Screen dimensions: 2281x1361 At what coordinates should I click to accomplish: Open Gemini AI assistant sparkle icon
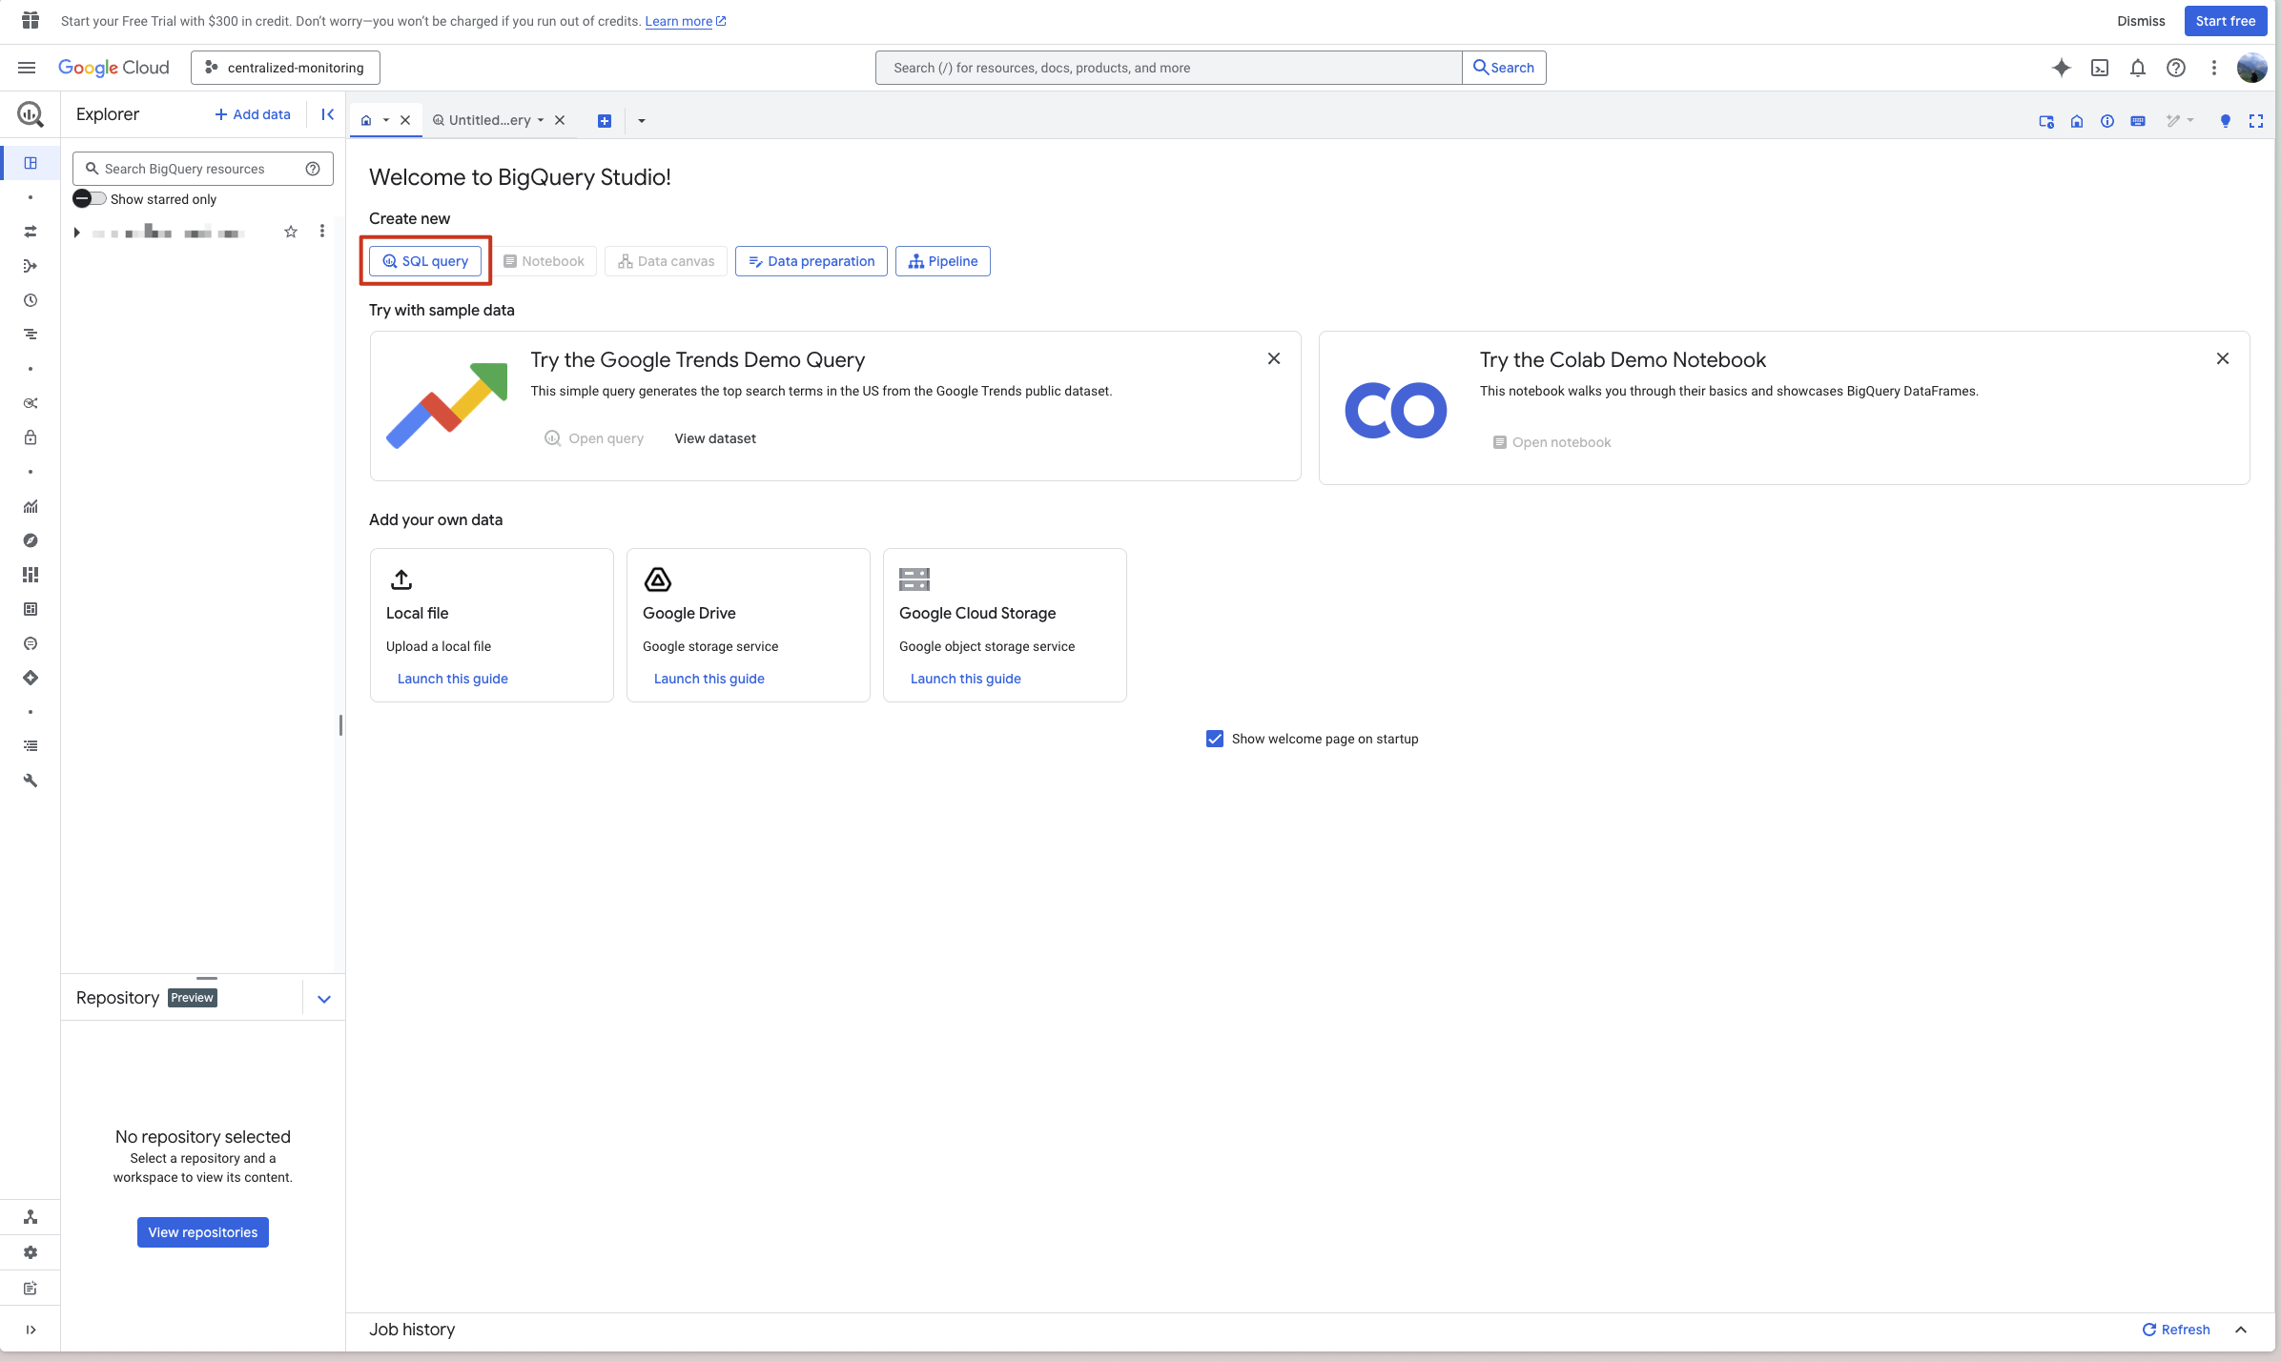pos(2061,68)
